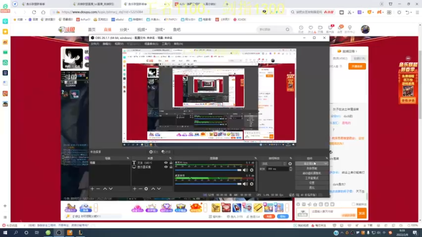Open the File menu in OBS
The height and width of the screenshot is (237, 422).
95,44
